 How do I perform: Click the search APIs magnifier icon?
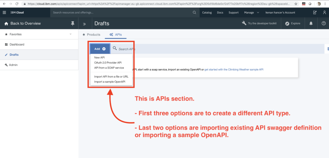[115, 48]
